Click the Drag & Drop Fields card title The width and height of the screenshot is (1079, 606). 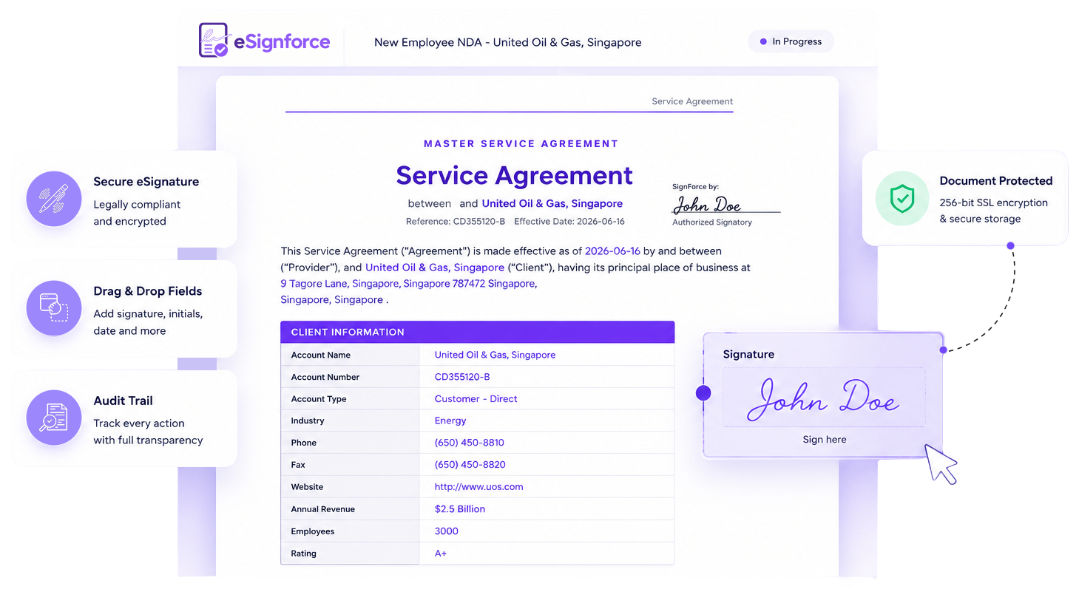point(148,291)
